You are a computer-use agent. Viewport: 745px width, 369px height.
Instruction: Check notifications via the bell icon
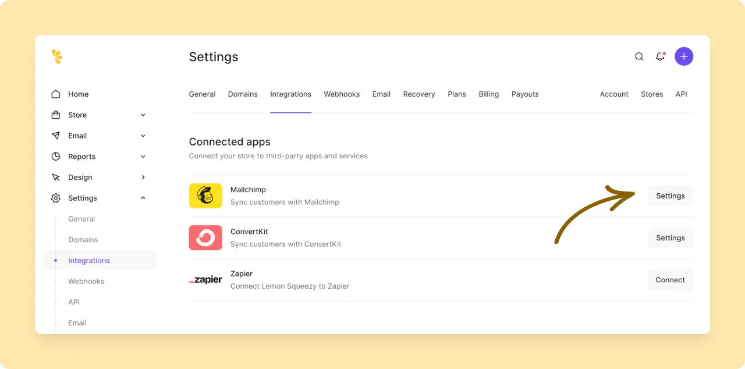pos(660,56)
